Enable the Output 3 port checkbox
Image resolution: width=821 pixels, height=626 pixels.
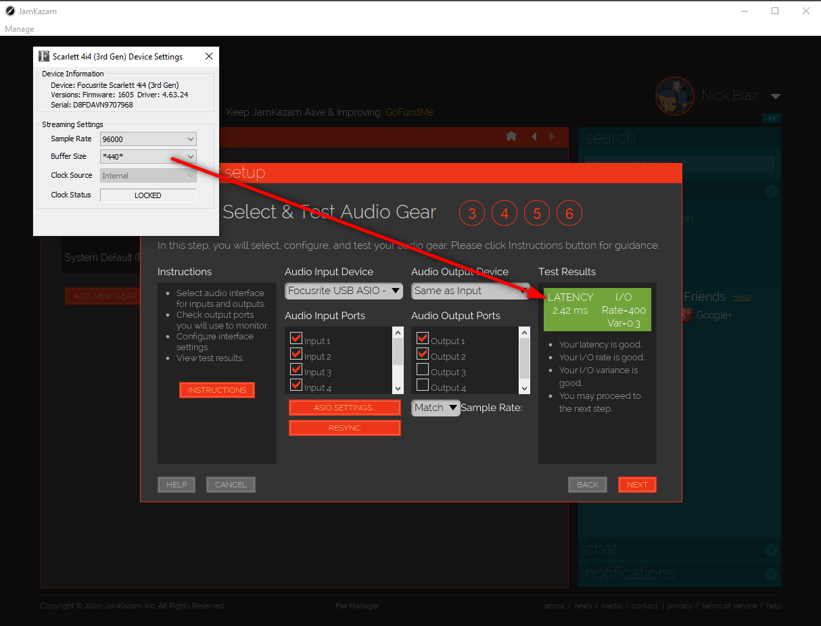pyautogui.click(x=423, y=370)
